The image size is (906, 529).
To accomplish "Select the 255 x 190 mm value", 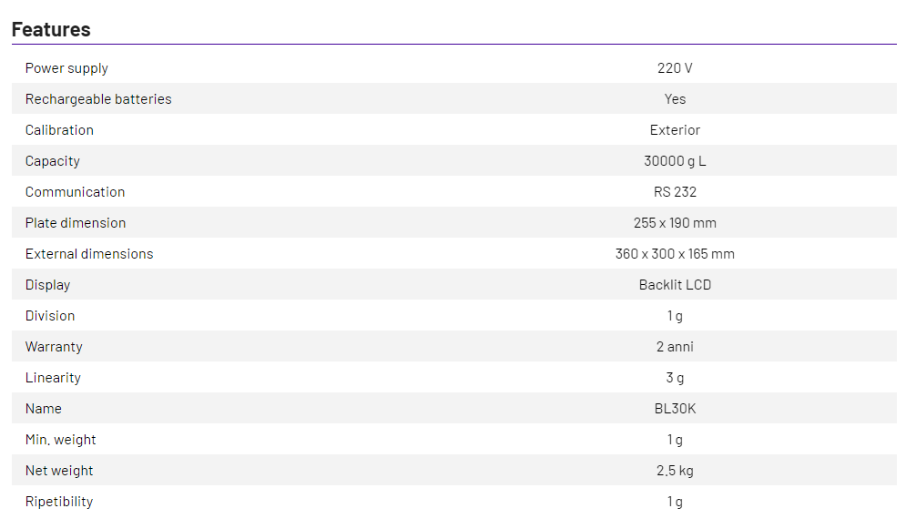I will (x=675, y=223).
